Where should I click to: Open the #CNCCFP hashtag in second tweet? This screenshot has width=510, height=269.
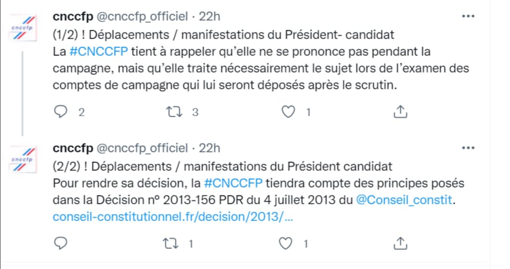234,183
